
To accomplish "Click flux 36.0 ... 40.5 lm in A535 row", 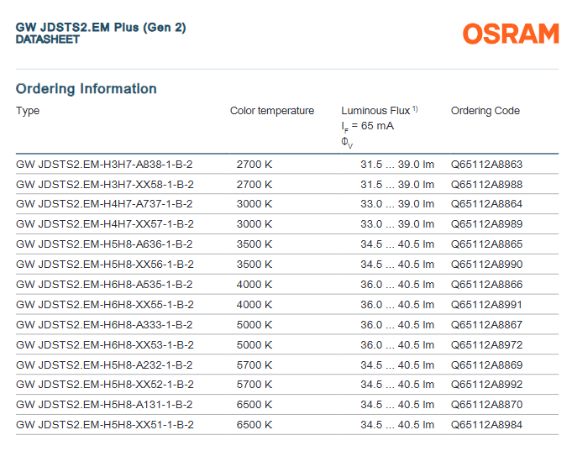I will click(x=397, y=284).
